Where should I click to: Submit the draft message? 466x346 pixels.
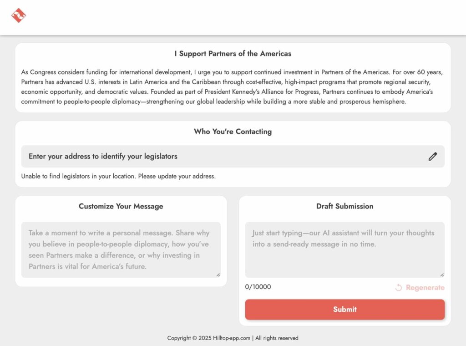click(x=345, y=310)
